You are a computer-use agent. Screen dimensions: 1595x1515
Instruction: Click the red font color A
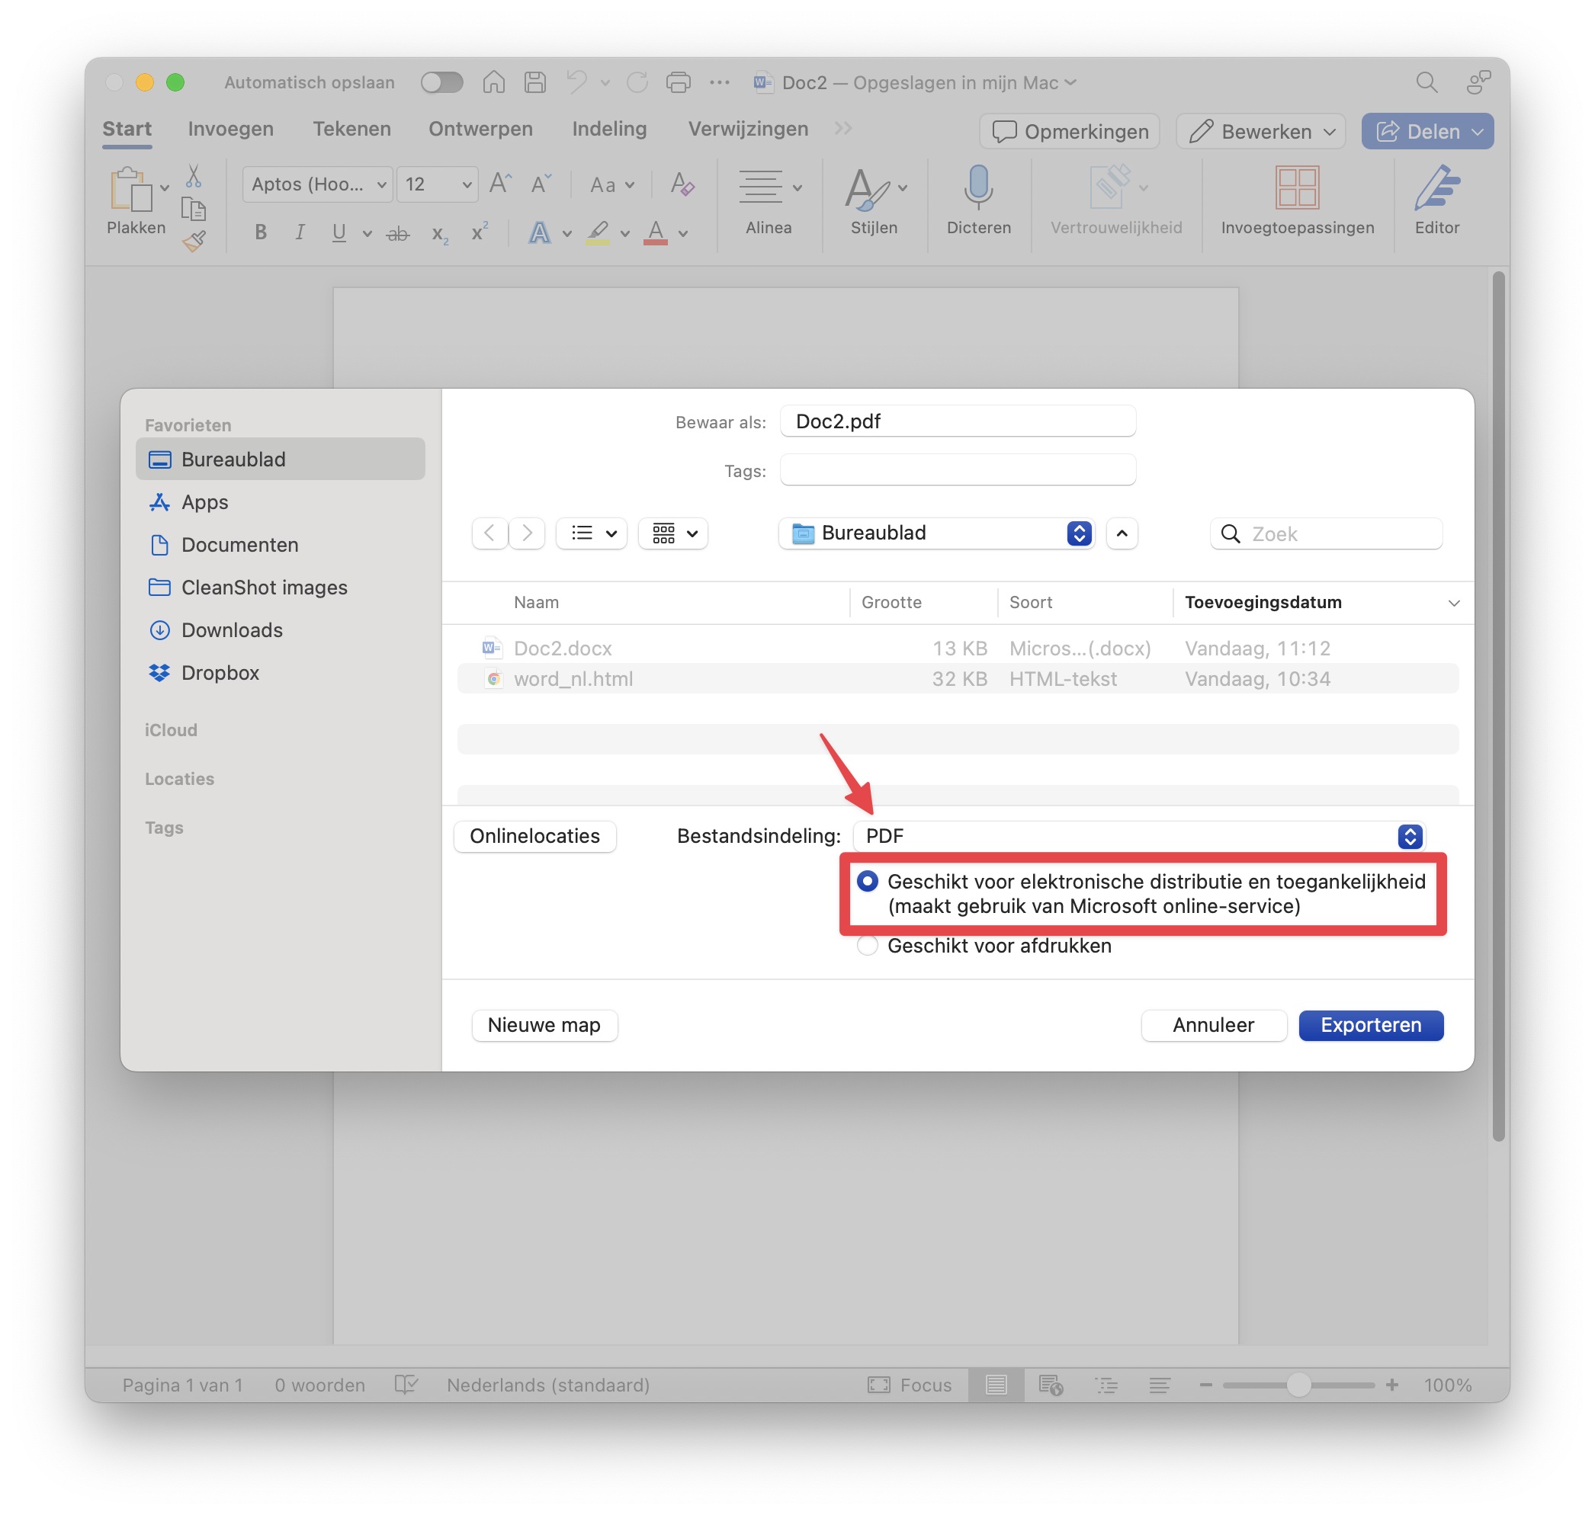click(x=655, y=232)
